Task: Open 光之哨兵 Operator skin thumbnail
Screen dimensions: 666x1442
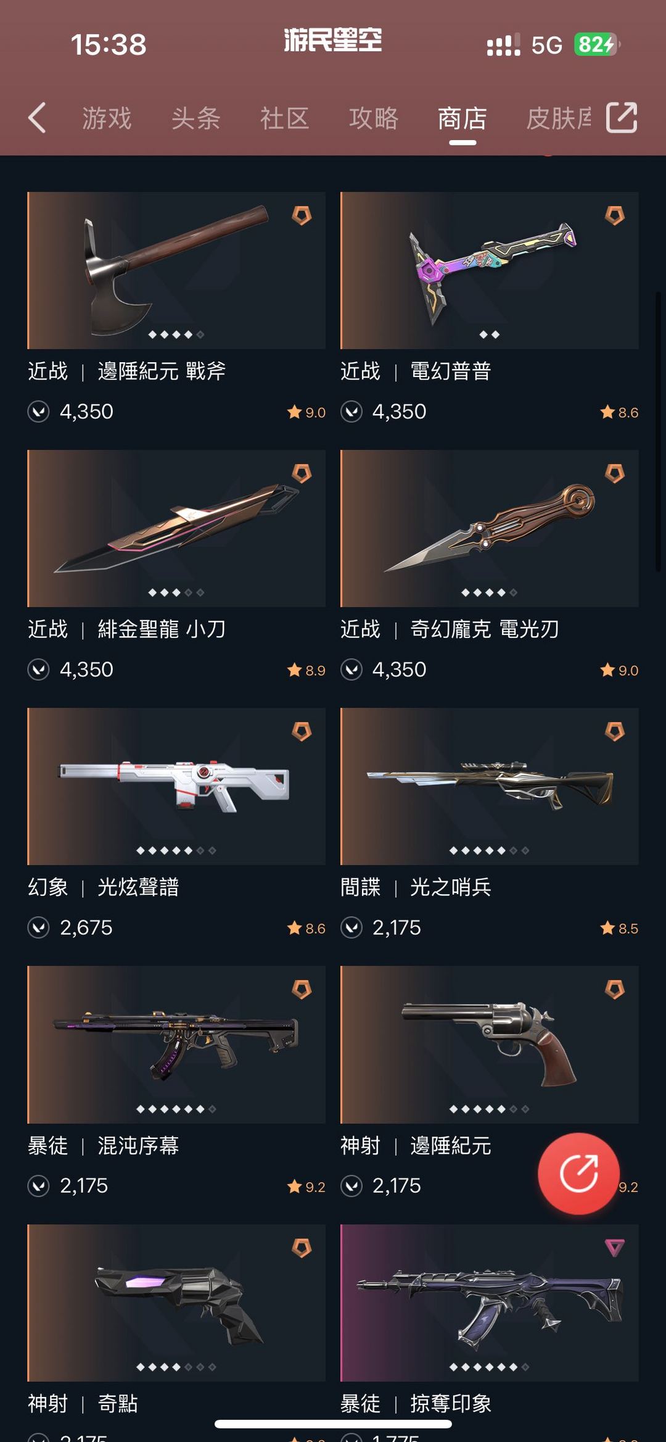Action: [490, 786]
